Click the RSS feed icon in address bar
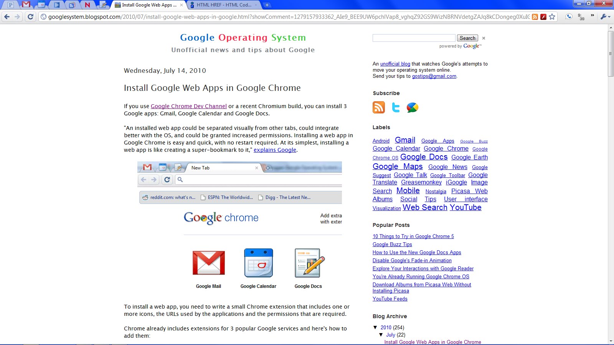This screenshot has width=614, height=345. click(x=535, y=17)
